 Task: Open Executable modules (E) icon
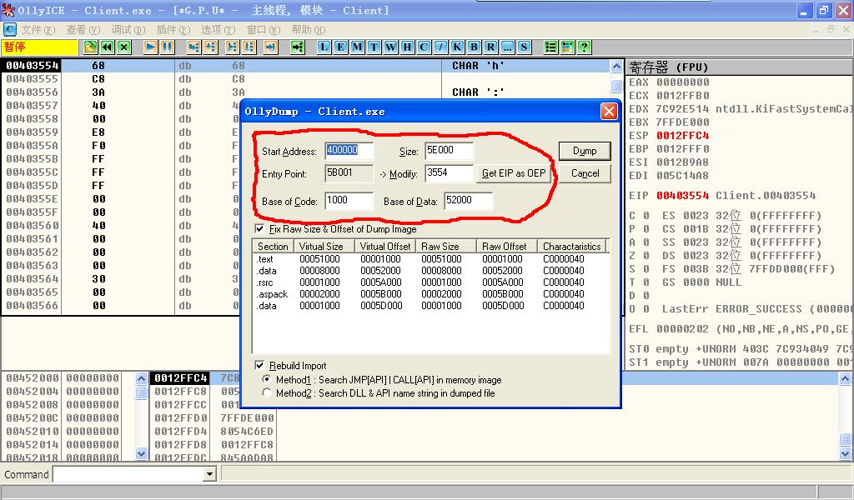tap(340, 47)
